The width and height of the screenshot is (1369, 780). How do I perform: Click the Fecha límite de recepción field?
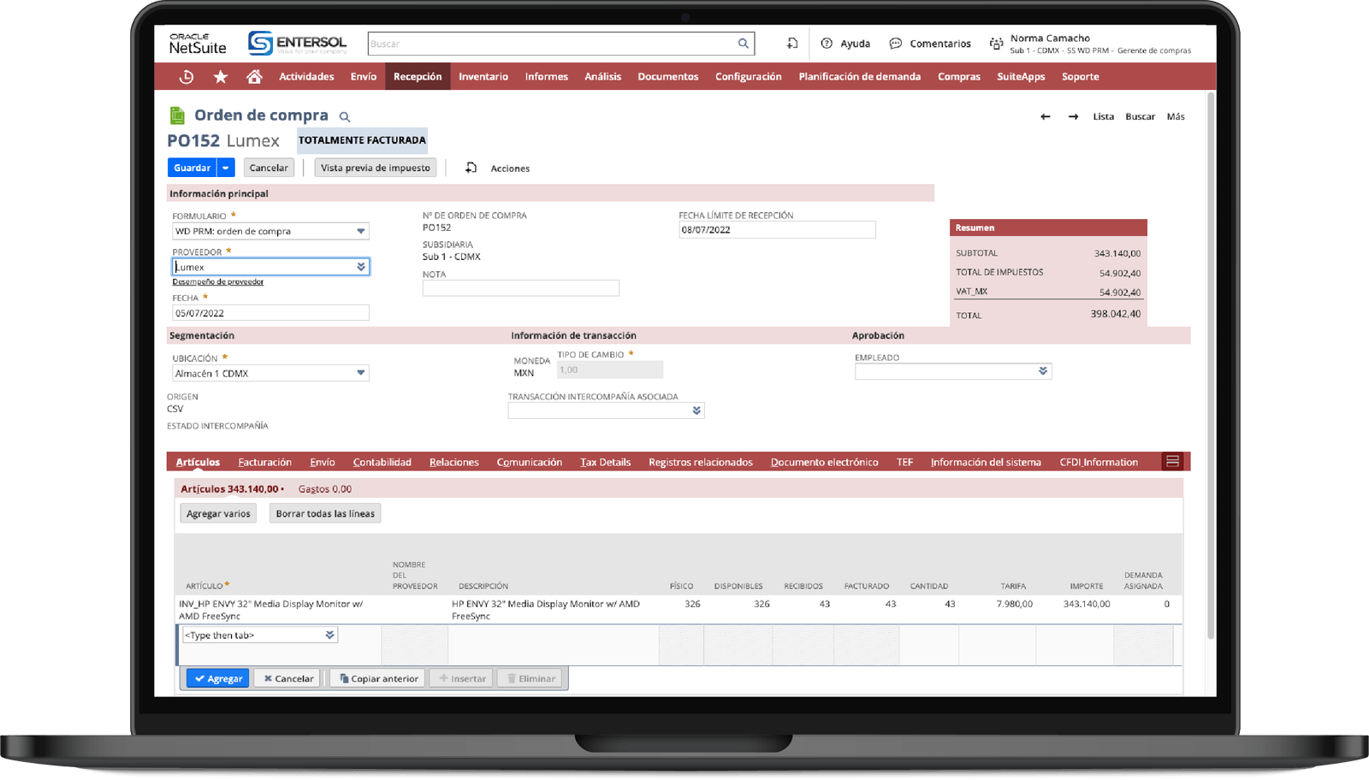point(777,229)
